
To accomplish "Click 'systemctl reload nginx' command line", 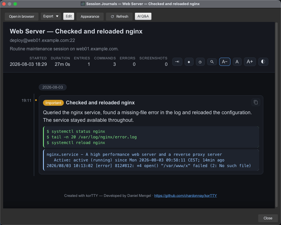I will 76,143.
